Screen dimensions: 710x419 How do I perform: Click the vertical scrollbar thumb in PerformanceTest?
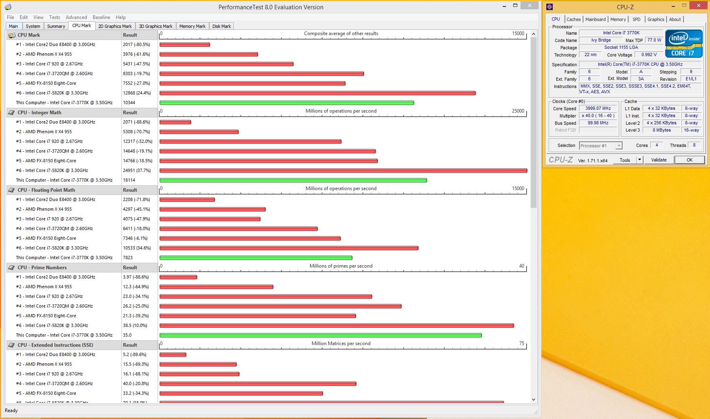click(533, 123)
